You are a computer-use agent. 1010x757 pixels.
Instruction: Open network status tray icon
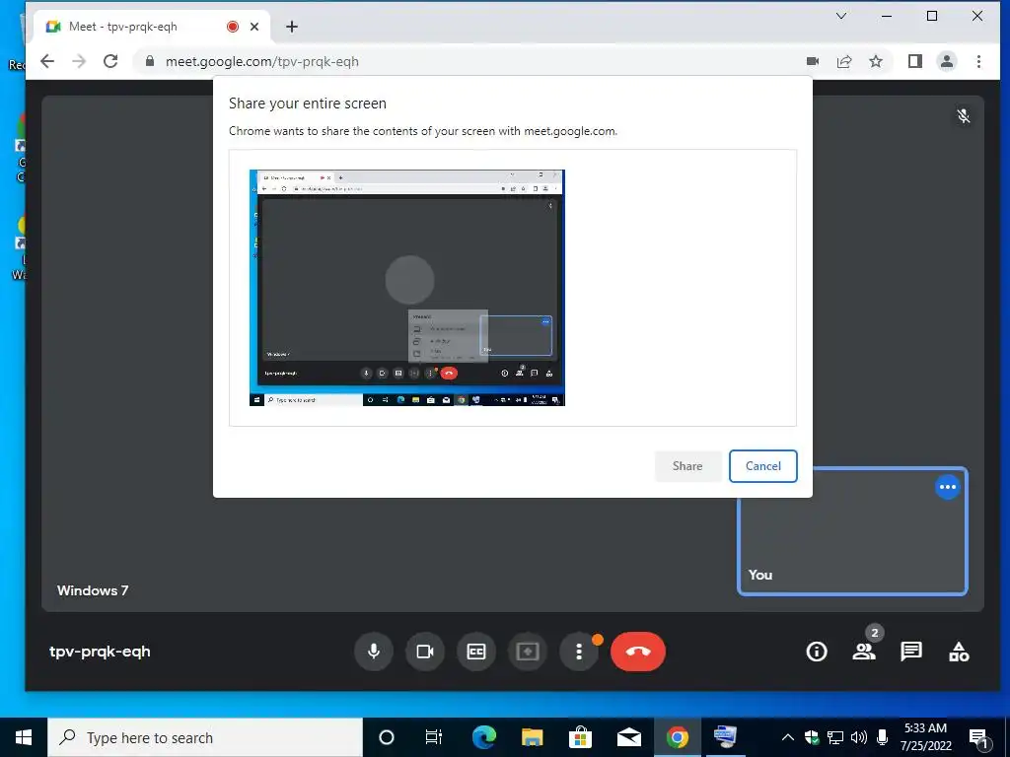[835, 737]
